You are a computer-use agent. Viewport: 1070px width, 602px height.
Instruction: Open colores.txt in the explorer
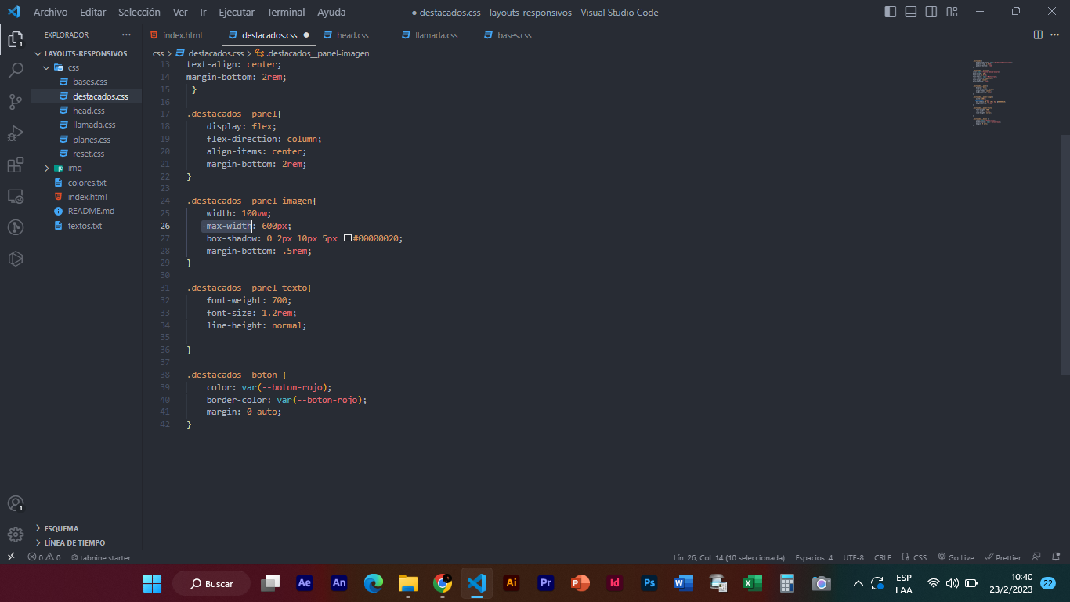(86, 183)
